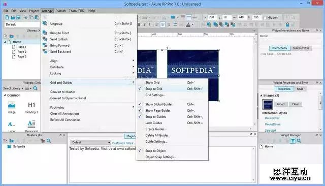Collapse the Home tree node
Screen dimensions: 325x186
click(5, 42)
